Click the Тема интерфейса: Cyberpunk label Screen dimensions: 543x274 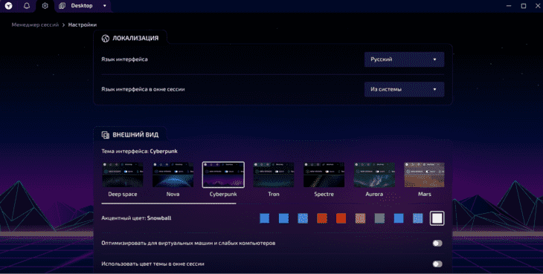[140, 151]
